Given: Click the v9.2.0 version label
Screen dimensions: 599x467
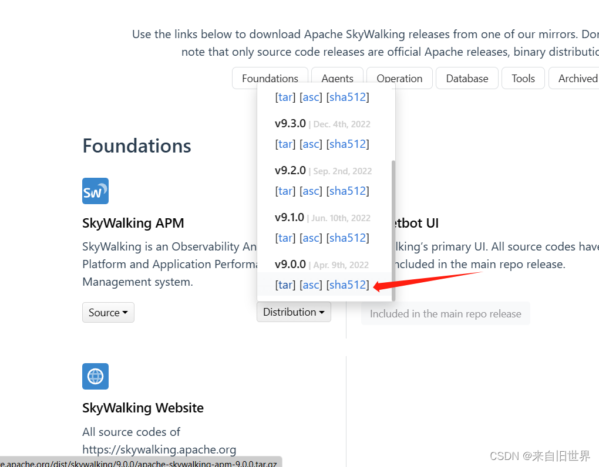Looking at the screenshot, I should 290,170.
